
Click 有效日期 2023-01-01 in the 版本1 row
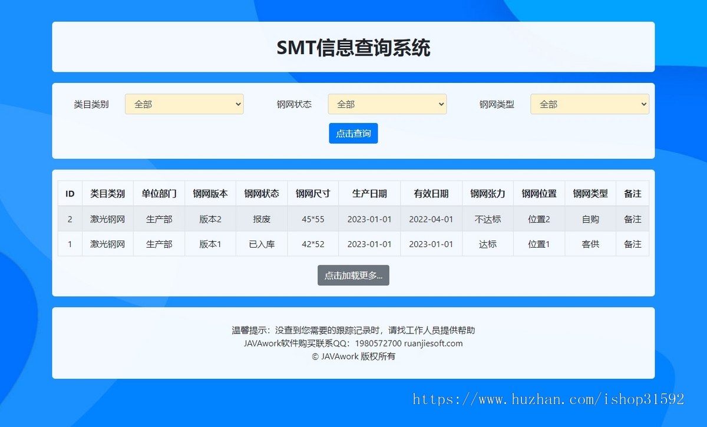[x=431, y=243]
